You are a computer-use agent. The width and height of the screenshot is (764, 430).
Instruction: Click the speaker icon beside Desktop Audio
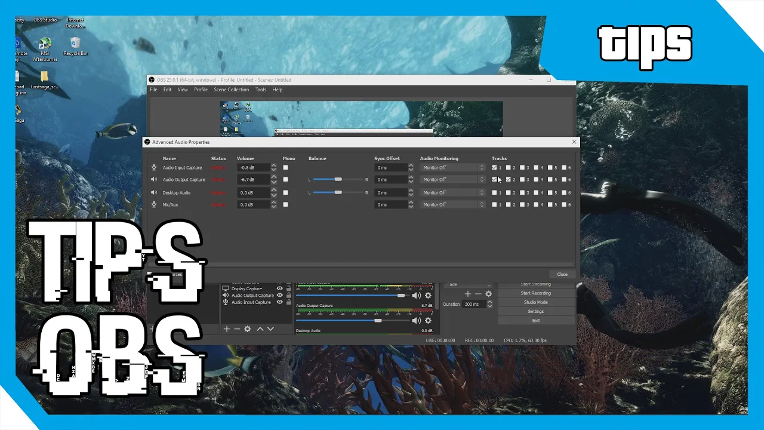point(154,192)
